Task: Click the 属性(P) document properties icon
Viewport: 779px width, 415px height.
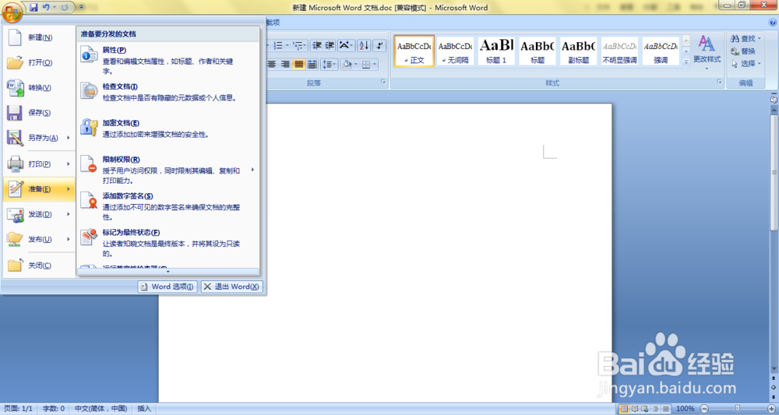Action: [x=89, y=54]
